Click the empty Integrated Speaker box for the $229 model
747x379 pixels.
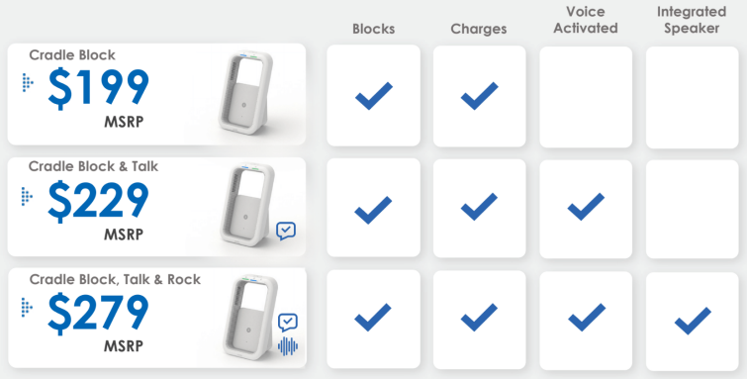pos(693,209)
